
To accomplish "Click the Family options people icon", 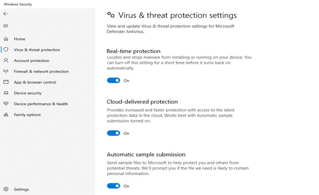I will pyautogui.click(x=6, y=115).
